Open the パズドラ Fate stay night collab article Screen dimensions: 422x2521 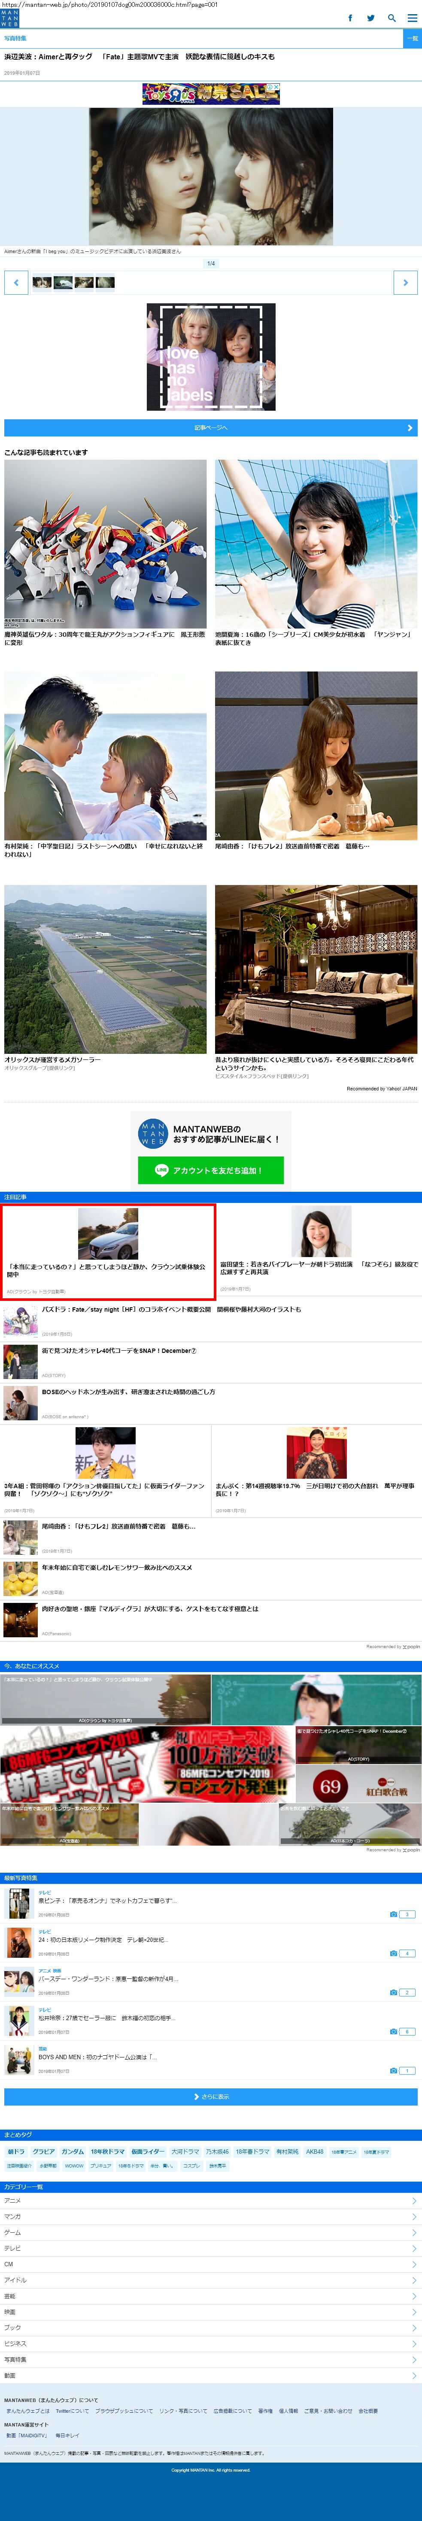click(211, 1320)
